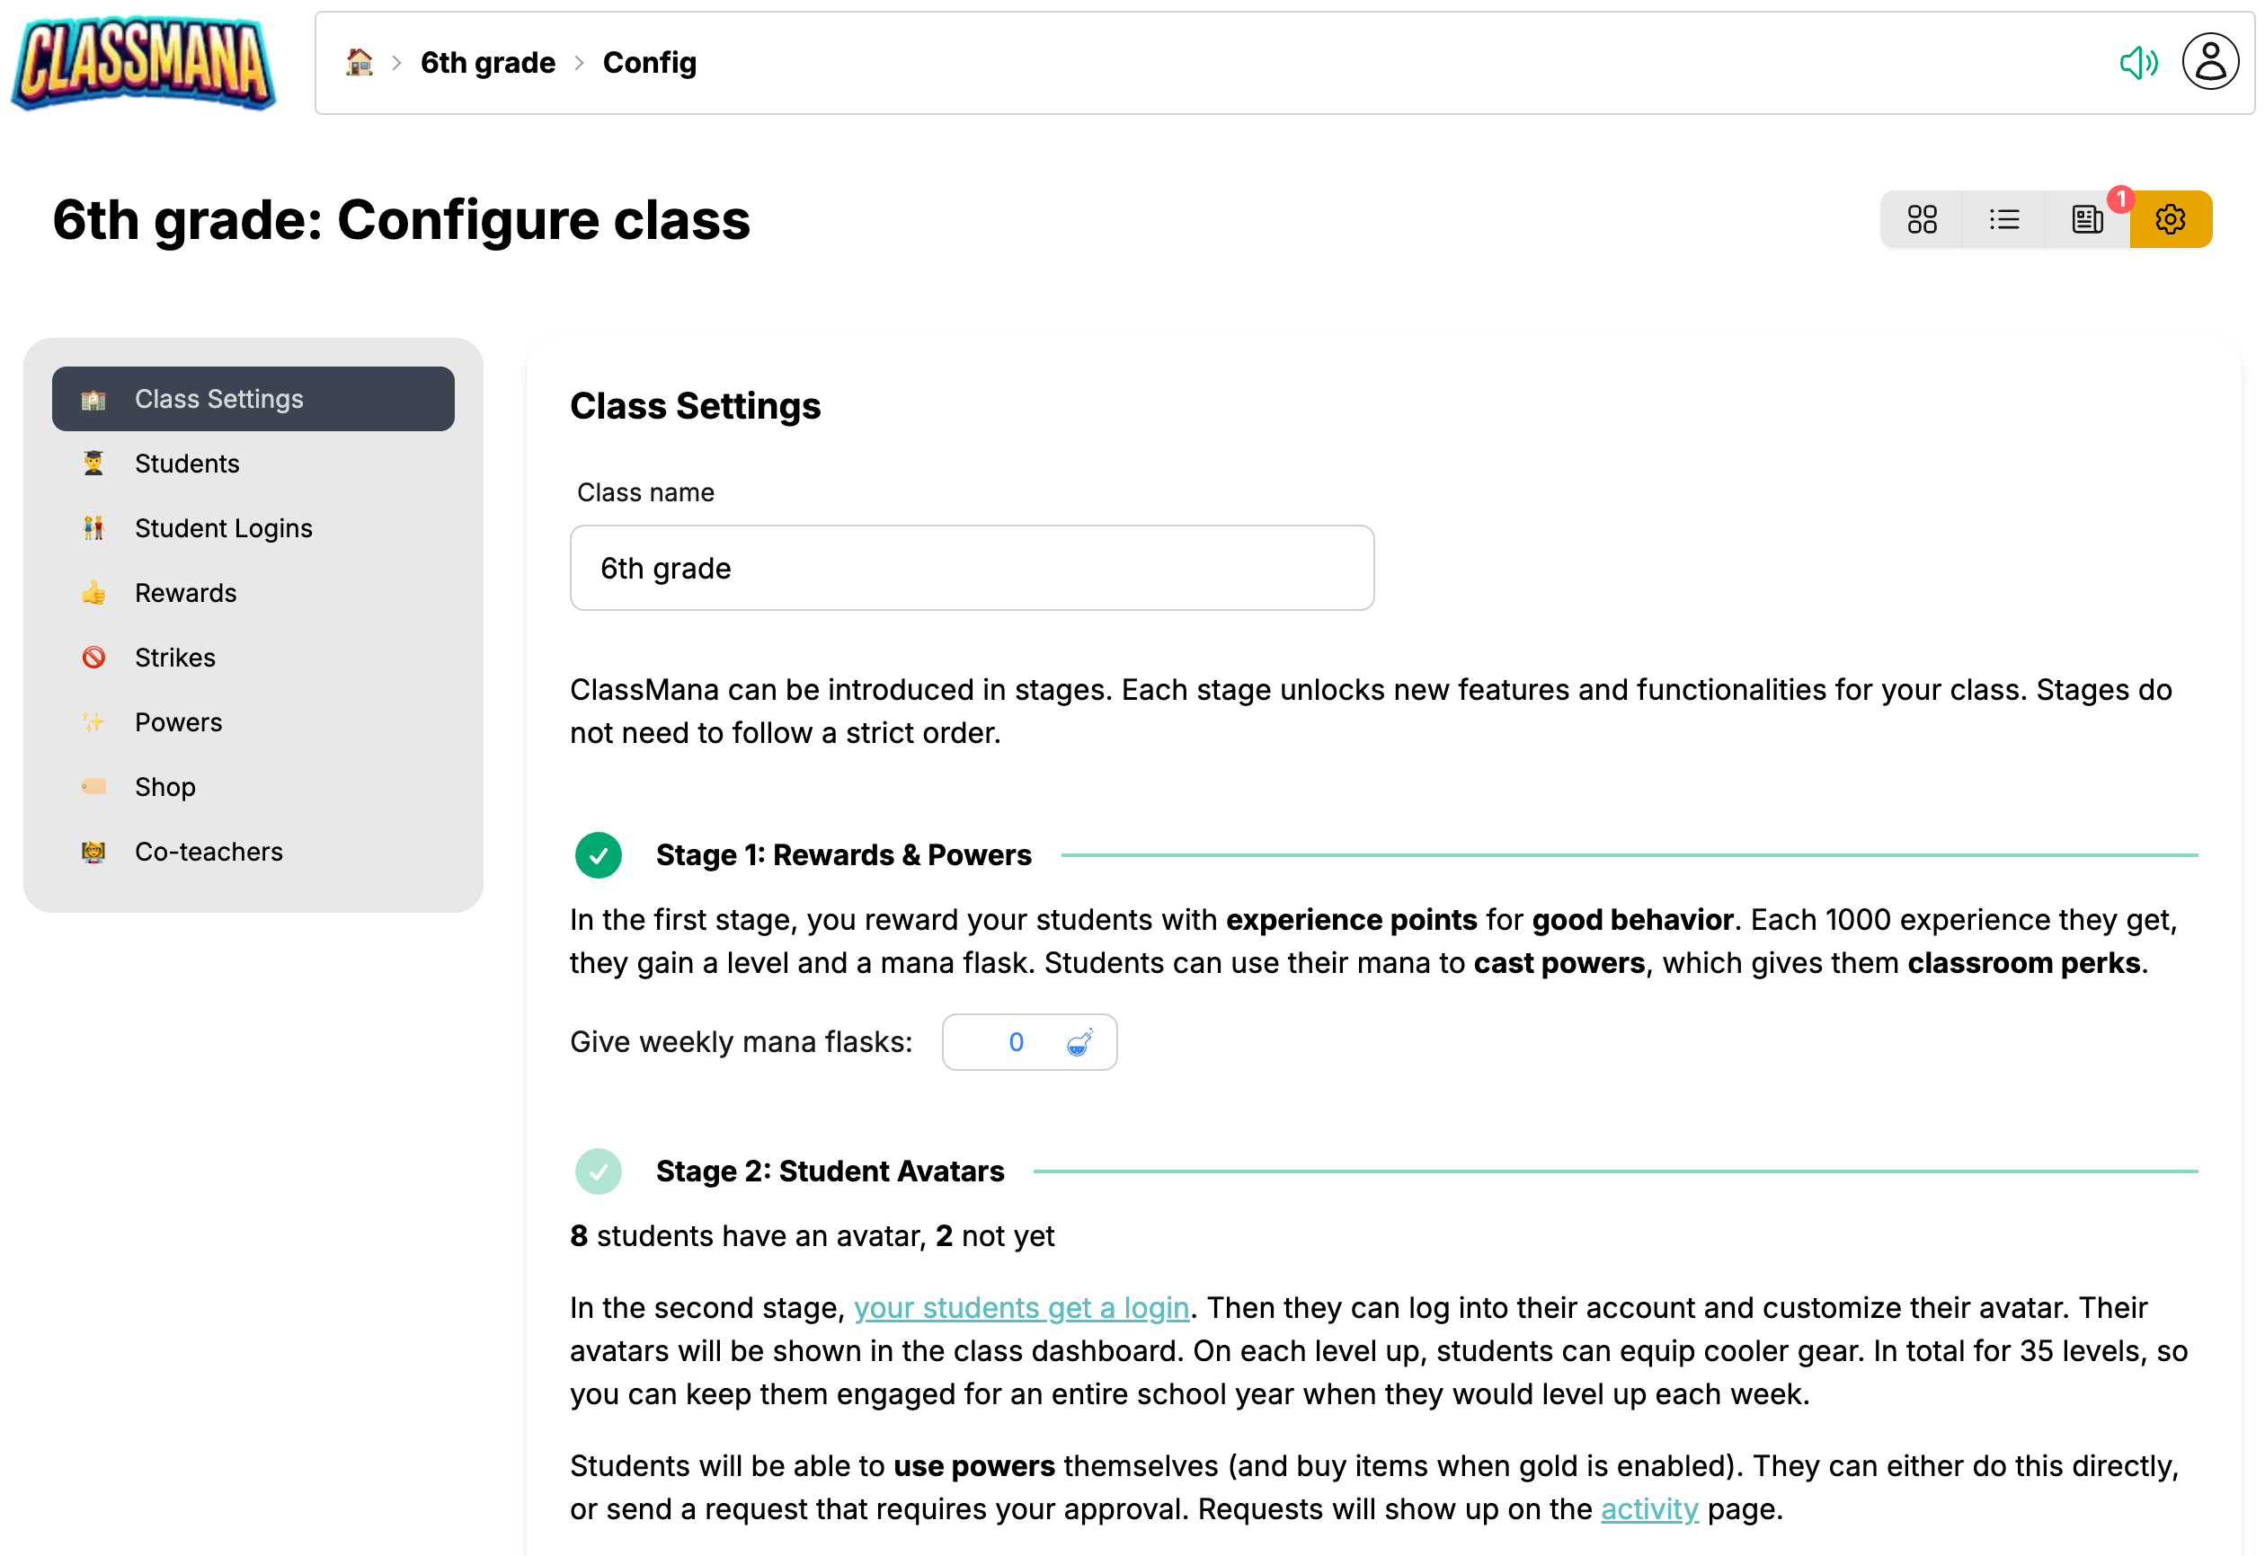Screen dimensions: 2265x1556
Task: Select Rewards in the sidebar
Action: pyautogui.click(x=185, y=593)
